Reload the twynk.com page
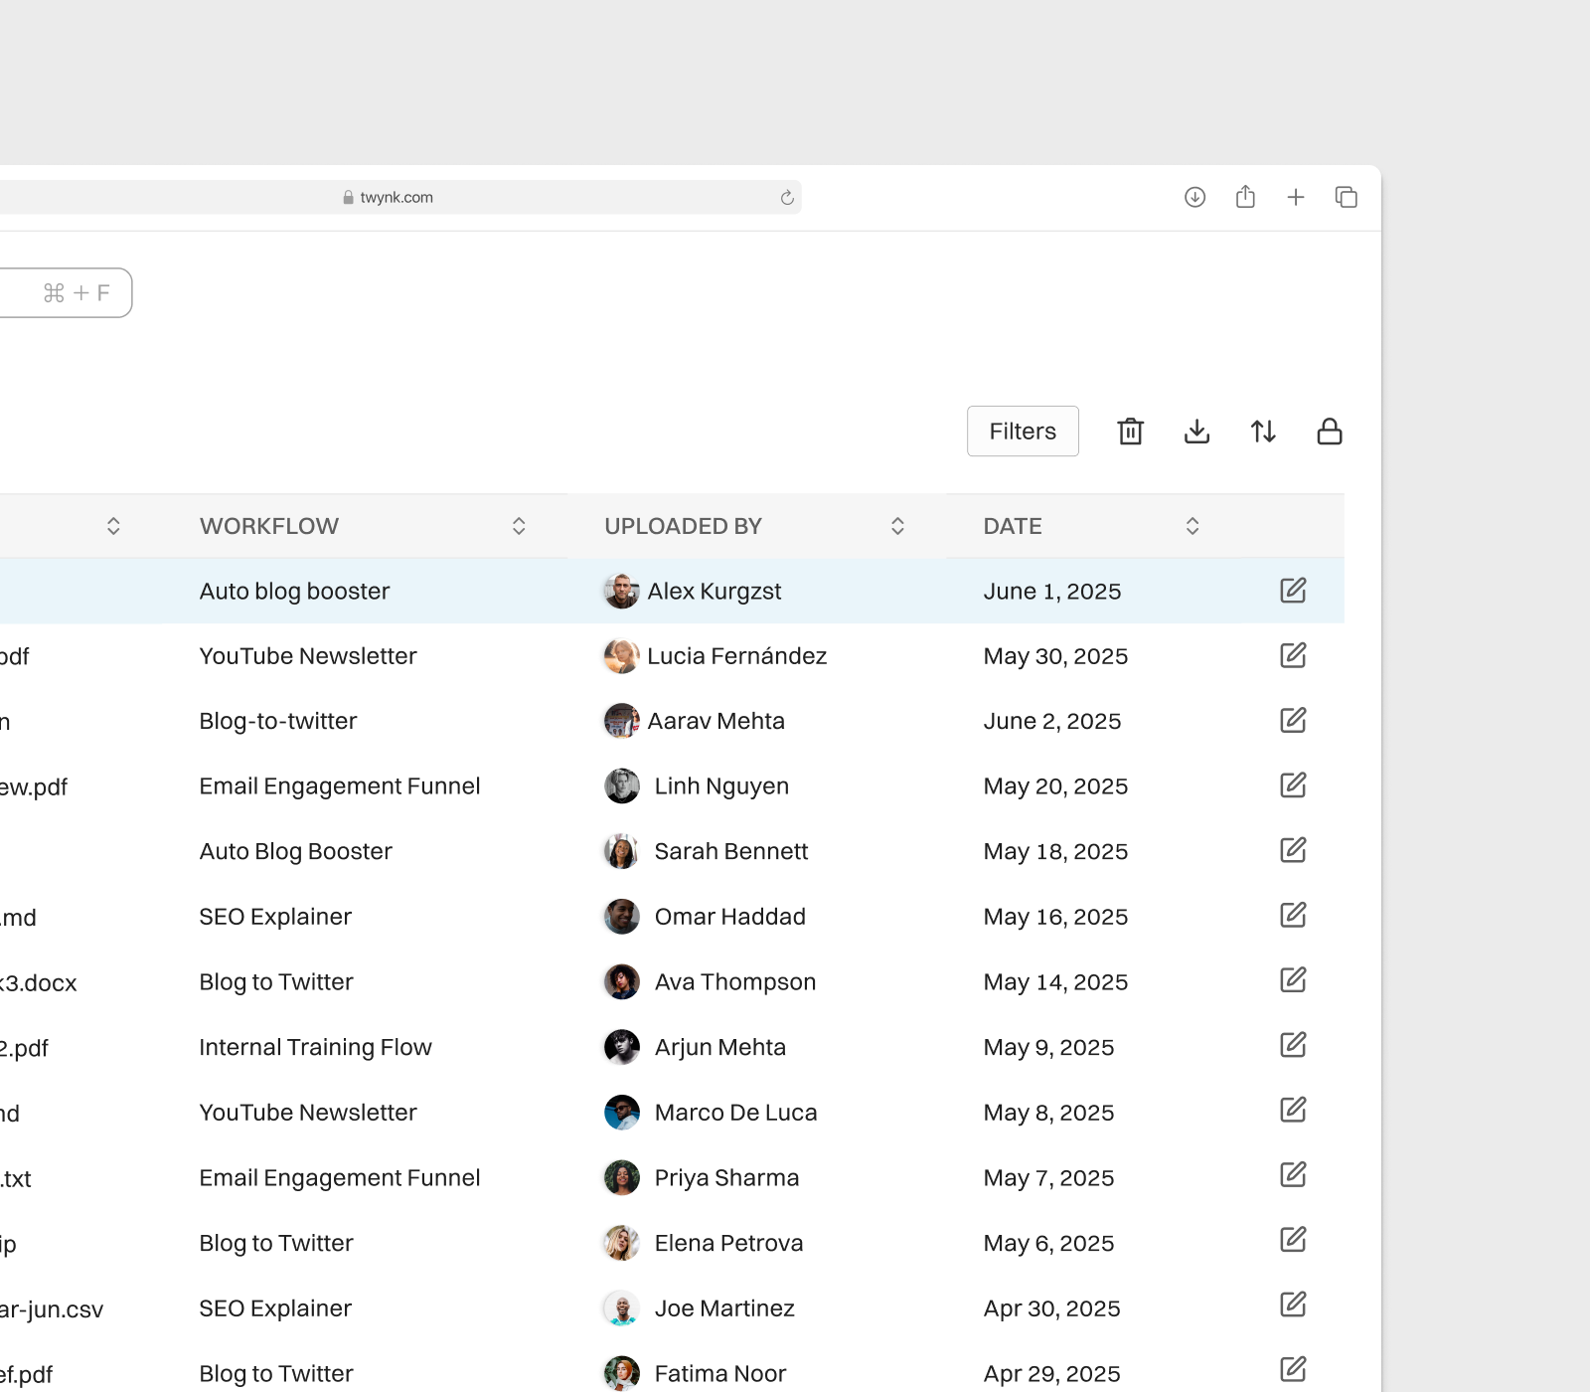Viewport: 1590px width, 1392px height. coord(786,197)
